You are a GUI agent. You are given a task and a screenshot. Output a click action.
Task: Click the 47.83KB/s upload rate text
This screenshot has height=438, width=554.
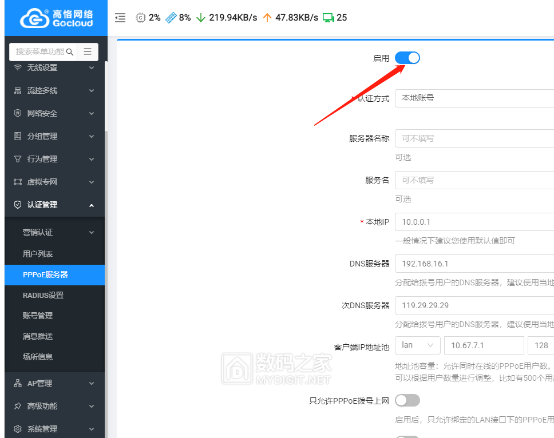click(x=296, y=18)
